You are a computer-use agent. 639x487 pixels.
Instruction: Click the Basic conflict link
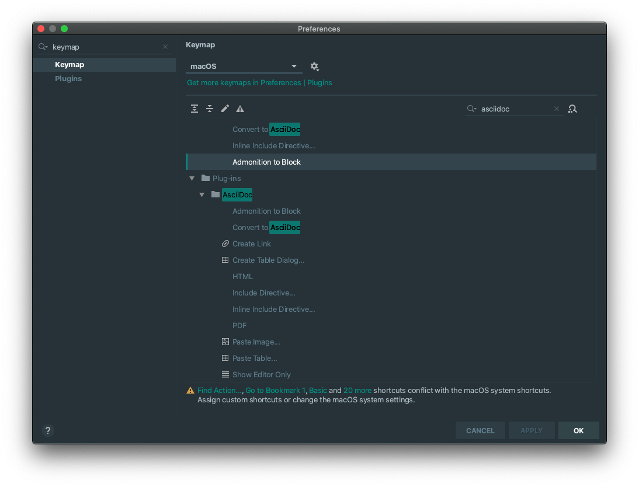click(318, 391)
